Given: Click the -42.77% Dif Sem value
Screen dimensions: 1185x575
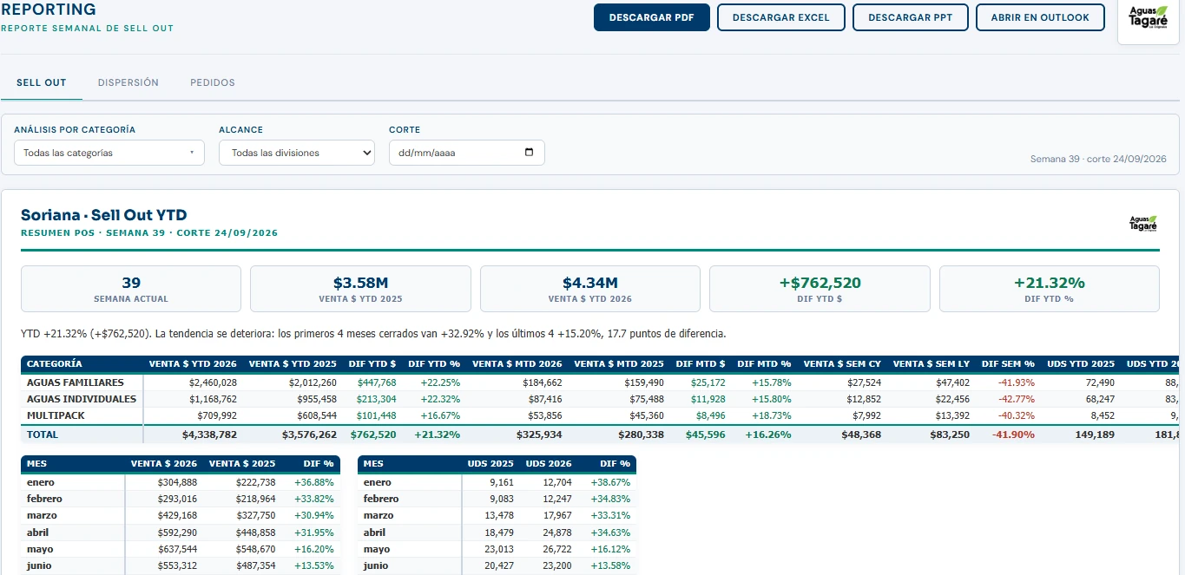Looking at the screenshot, I should click(1017, 399).
